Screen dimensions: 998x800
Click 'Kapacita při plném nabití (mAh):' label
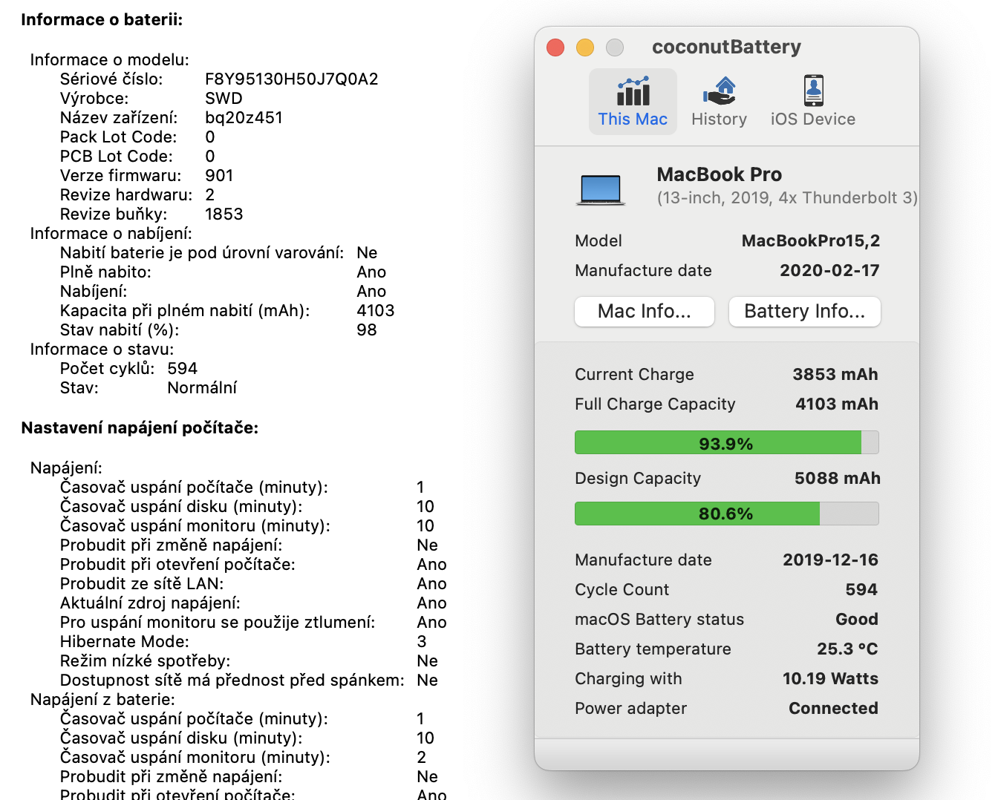185,311
